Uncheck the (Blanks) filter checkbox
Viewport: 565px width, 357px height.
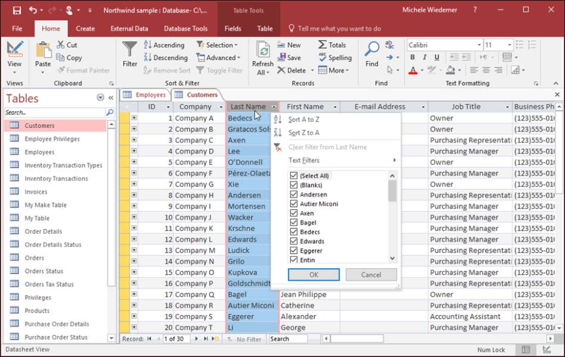pyautogui.click(x=294, y=185)
